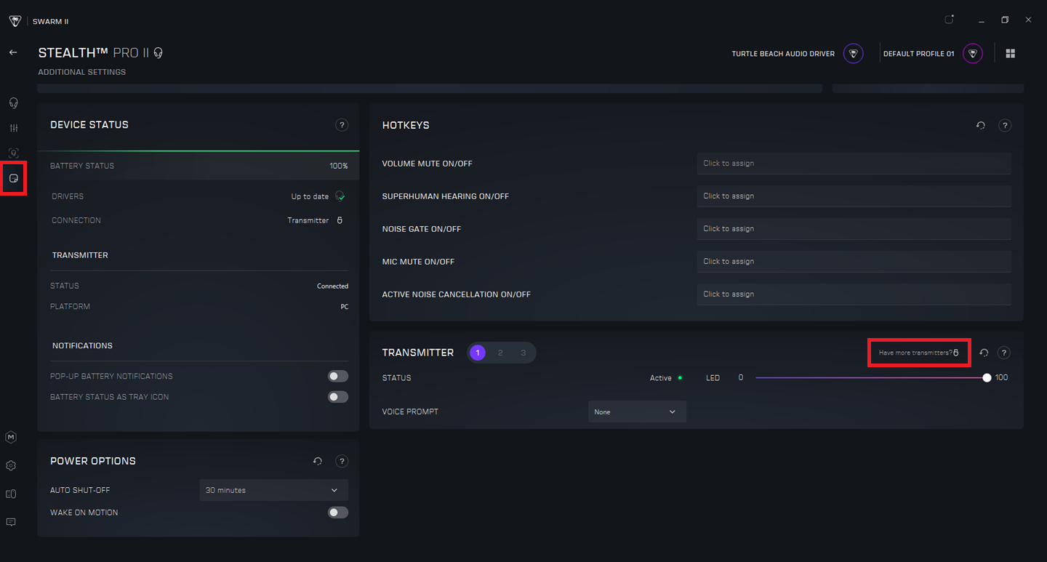Click the Turtle Beach logo in title bar
The image size is (1047, 562).
(x=15, y=21)
